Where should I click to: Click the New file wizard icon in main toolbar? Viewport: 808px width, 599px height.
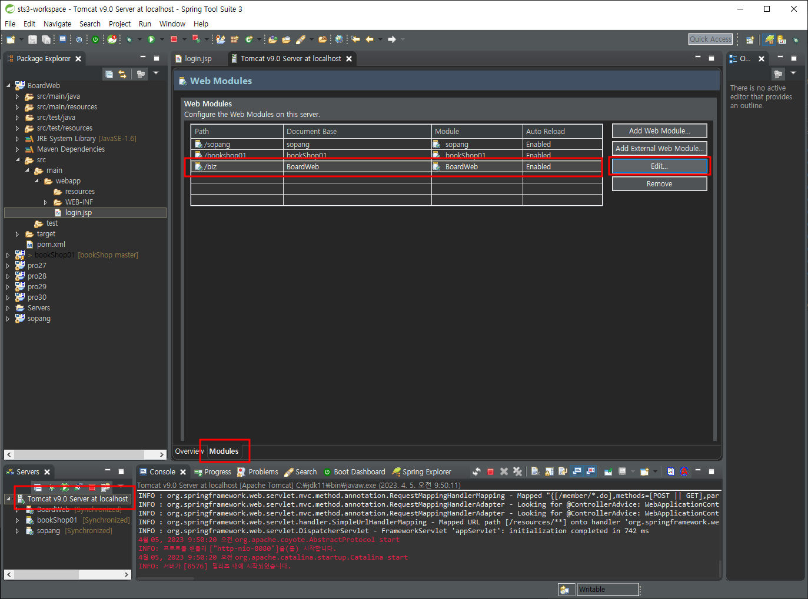(11, 39)
